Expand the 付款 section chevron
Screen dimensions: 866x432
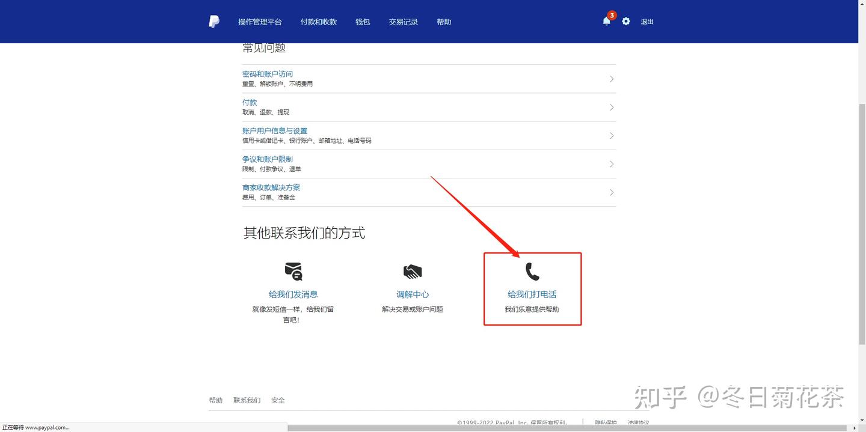[611, 107]
